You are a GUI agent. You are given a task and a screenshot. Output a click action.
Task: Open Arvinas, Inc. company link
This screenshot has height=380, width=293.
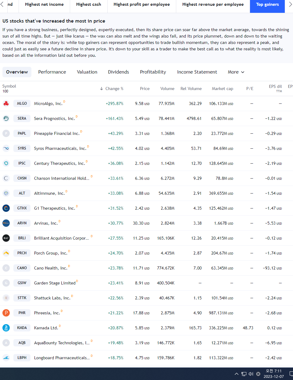pos(46,223)
